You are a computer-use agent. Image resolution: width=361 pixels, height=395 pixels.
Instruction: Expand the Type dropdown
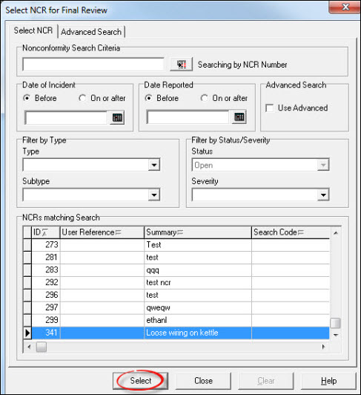154,165
